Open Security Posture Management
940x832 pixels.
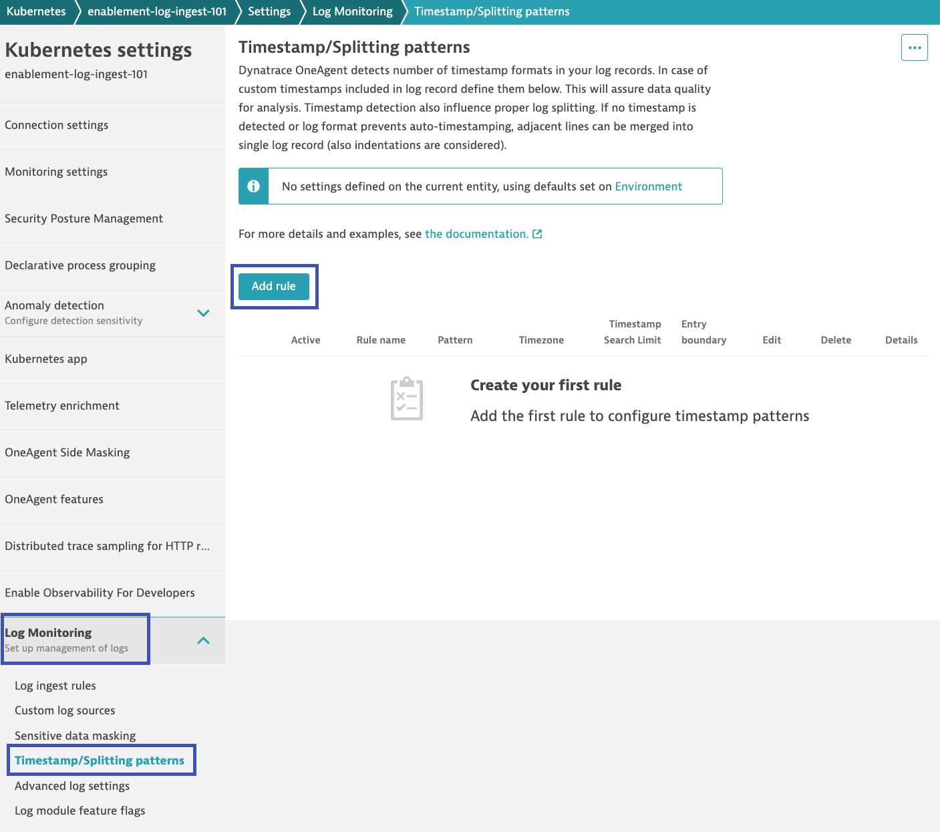112,219
